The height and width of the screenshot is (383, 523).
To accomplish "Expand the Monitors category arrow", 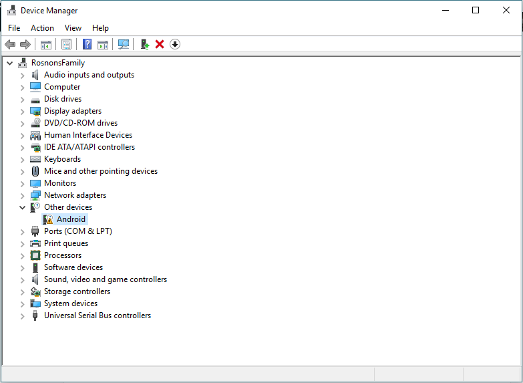I will point(22,184).
